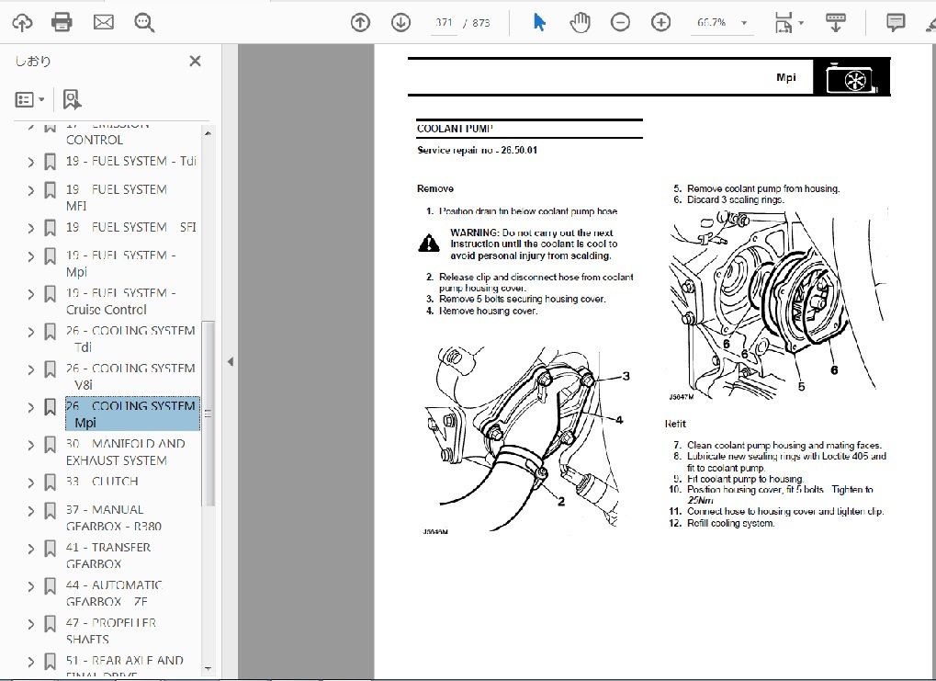Viewport: 936px width, 681px height.
Task: Open bookmark 19 - FUEL SYSTEM - Tdi
Action: pyautogui.click(x=130, y=162)
